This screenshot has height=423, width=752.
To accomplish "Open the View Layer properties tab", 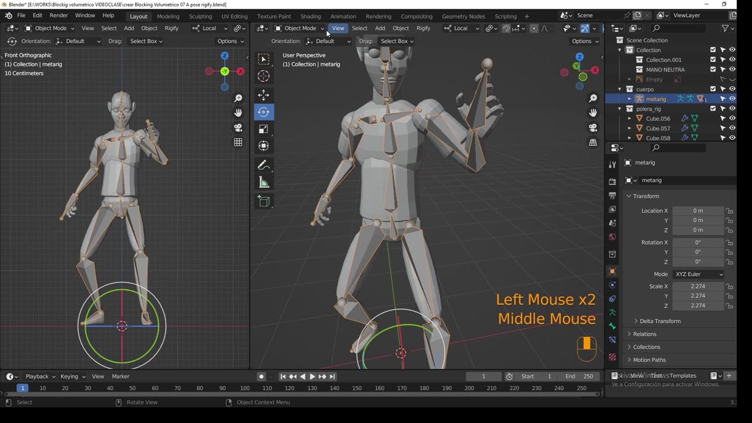I will click(x=612, y=209).
